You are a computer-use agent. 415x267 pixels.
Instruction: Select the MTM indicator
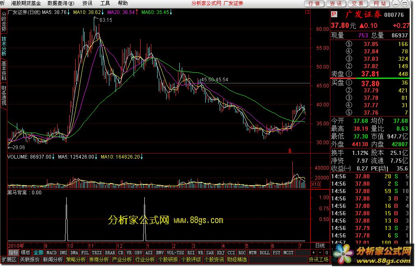tap(253, 253)
